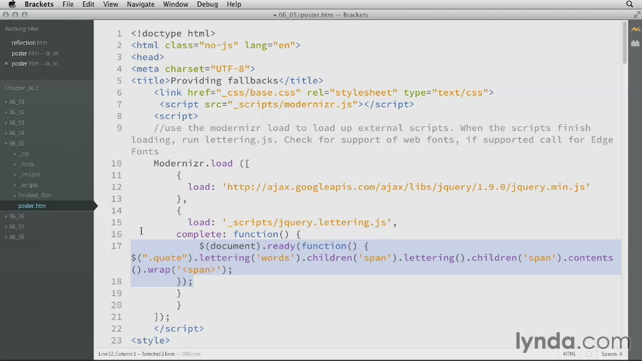Open the Chapter_06 project dropdown
Image resolution: width=642 pixels, height=361 pixels.
click(21, 88)
